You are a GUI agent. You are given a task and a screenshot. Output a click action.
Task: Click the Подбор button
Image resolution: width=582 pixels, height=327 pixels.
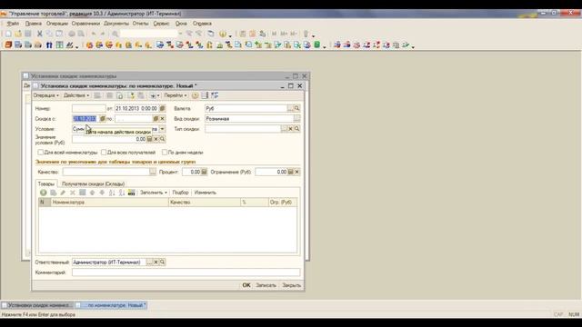pos(180,193)
